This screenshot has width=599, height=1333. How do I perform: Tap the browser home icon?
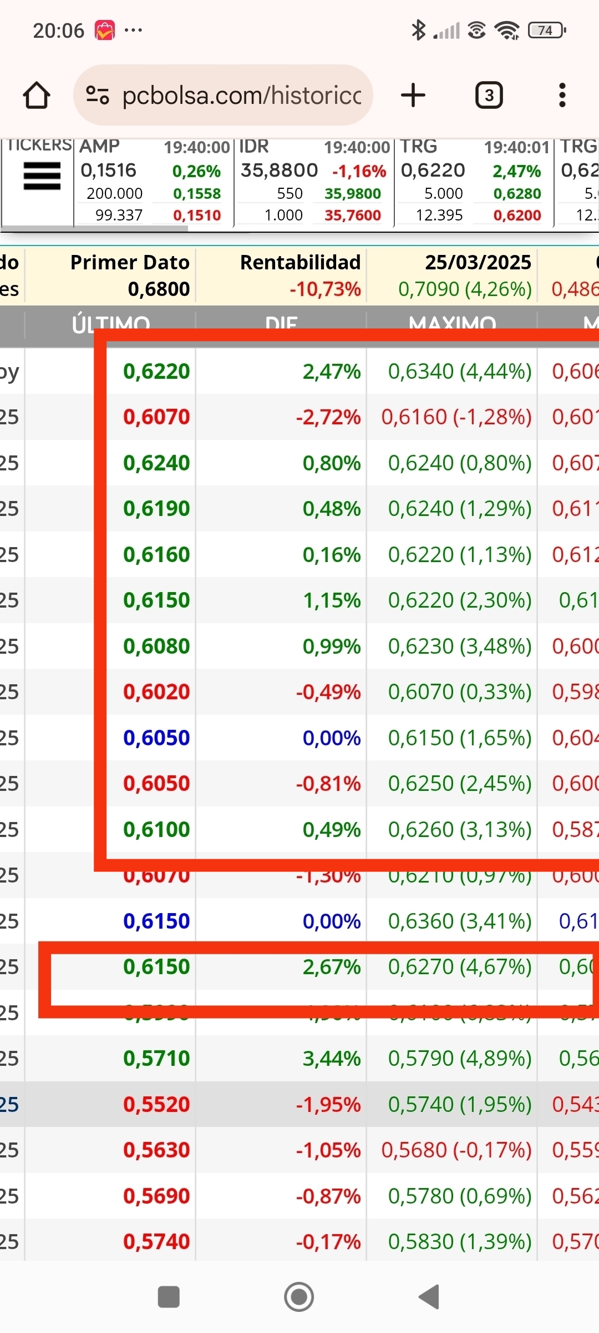37,95
